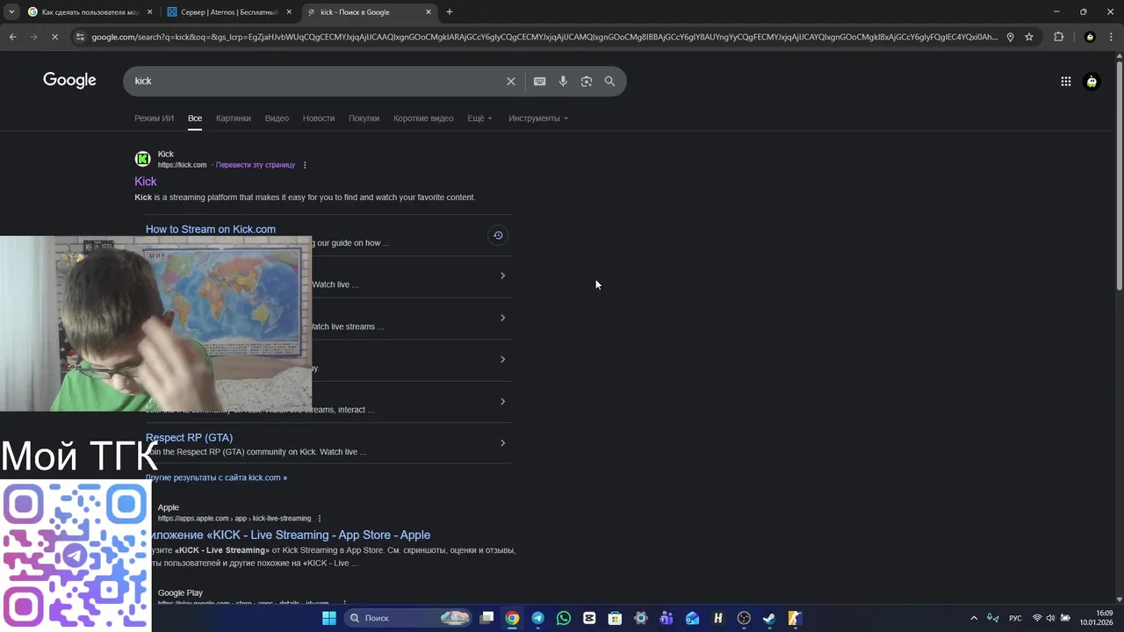Open the tab search dropdown in the tab strip
This screenshot has height=632, width=1124.
click(11, 11)
